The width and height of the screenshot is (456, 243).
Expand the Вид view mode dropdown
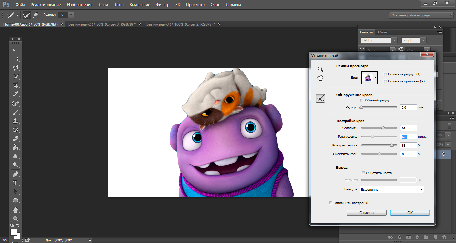tap(376, 78)
